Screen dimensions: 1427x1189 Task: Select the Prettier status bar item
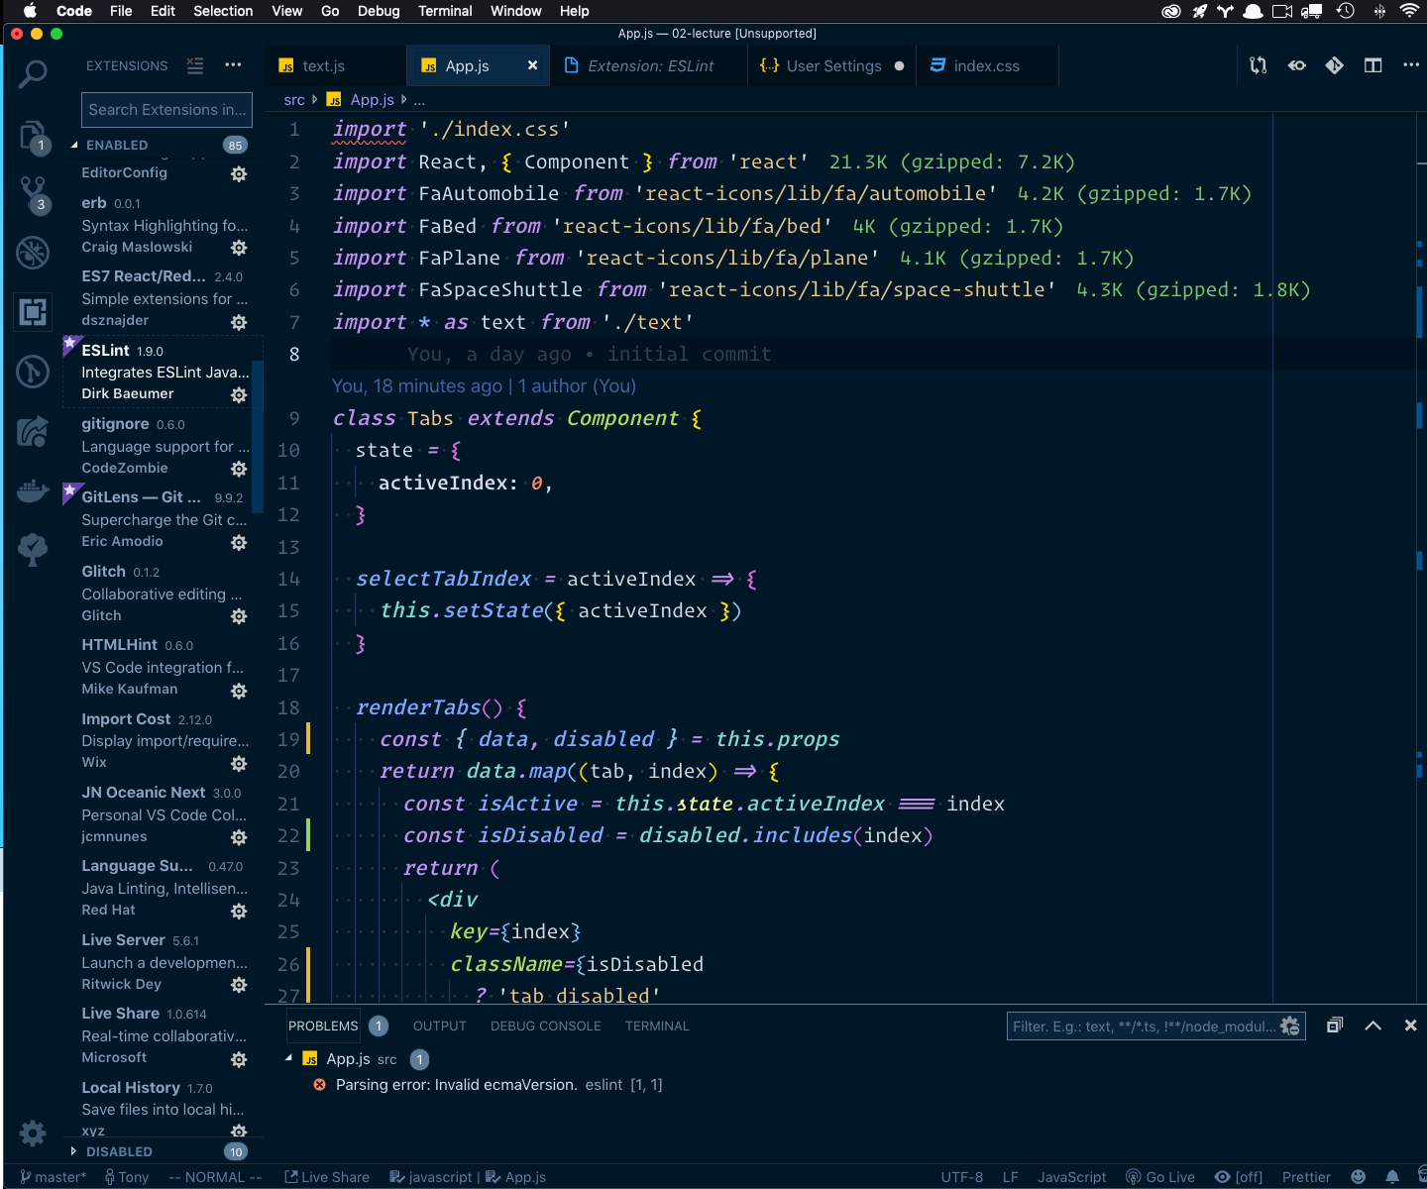pyautogui.click(x=1306, y=1176)
